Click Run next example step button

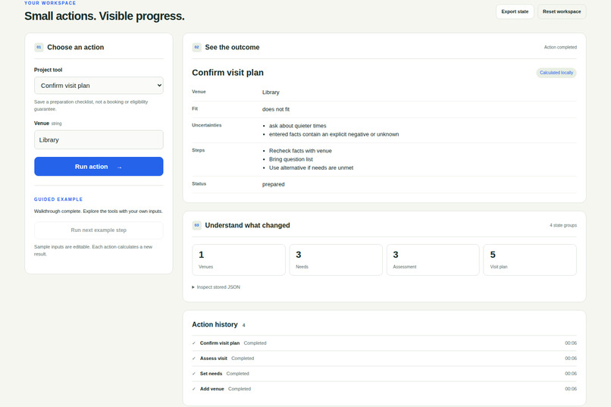click(x=99, y=230)
